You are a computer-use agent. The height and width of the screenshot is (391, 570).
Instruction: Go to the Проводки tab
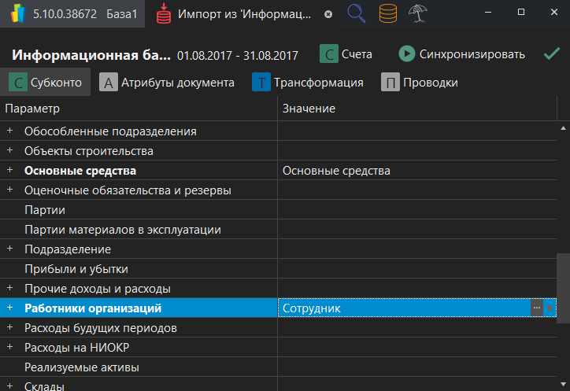pos(420,82)
